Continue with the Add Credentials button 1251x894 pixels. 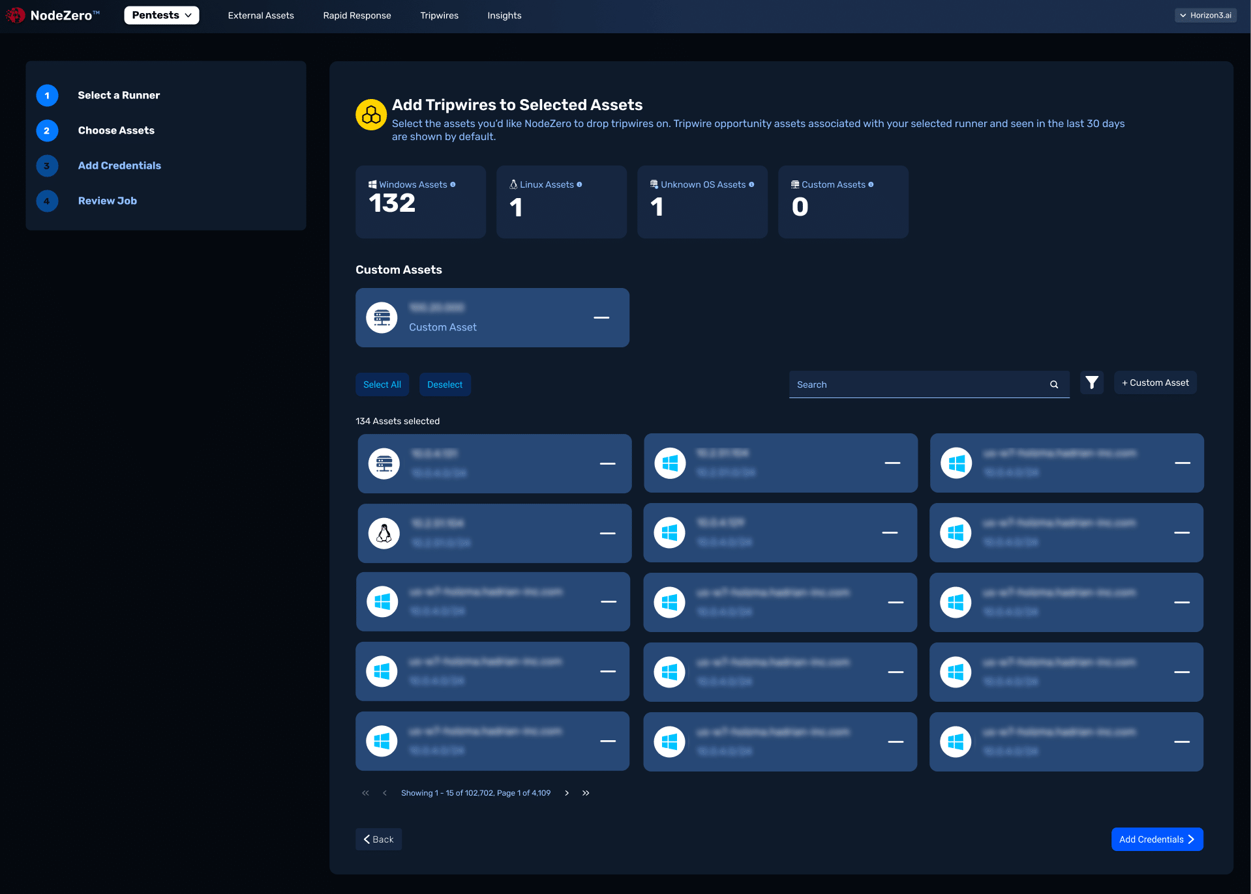pyautogui.click(x=1156, y=839)
